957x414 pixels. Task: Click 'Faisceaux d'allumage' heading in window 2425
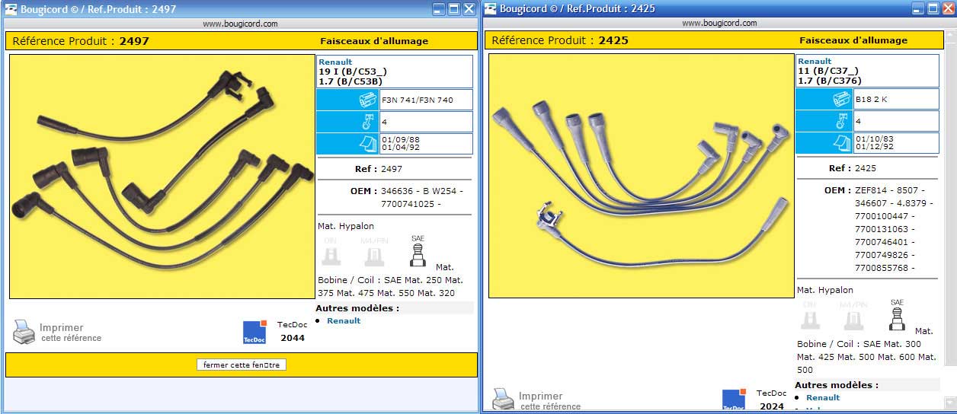coord(853,40)
